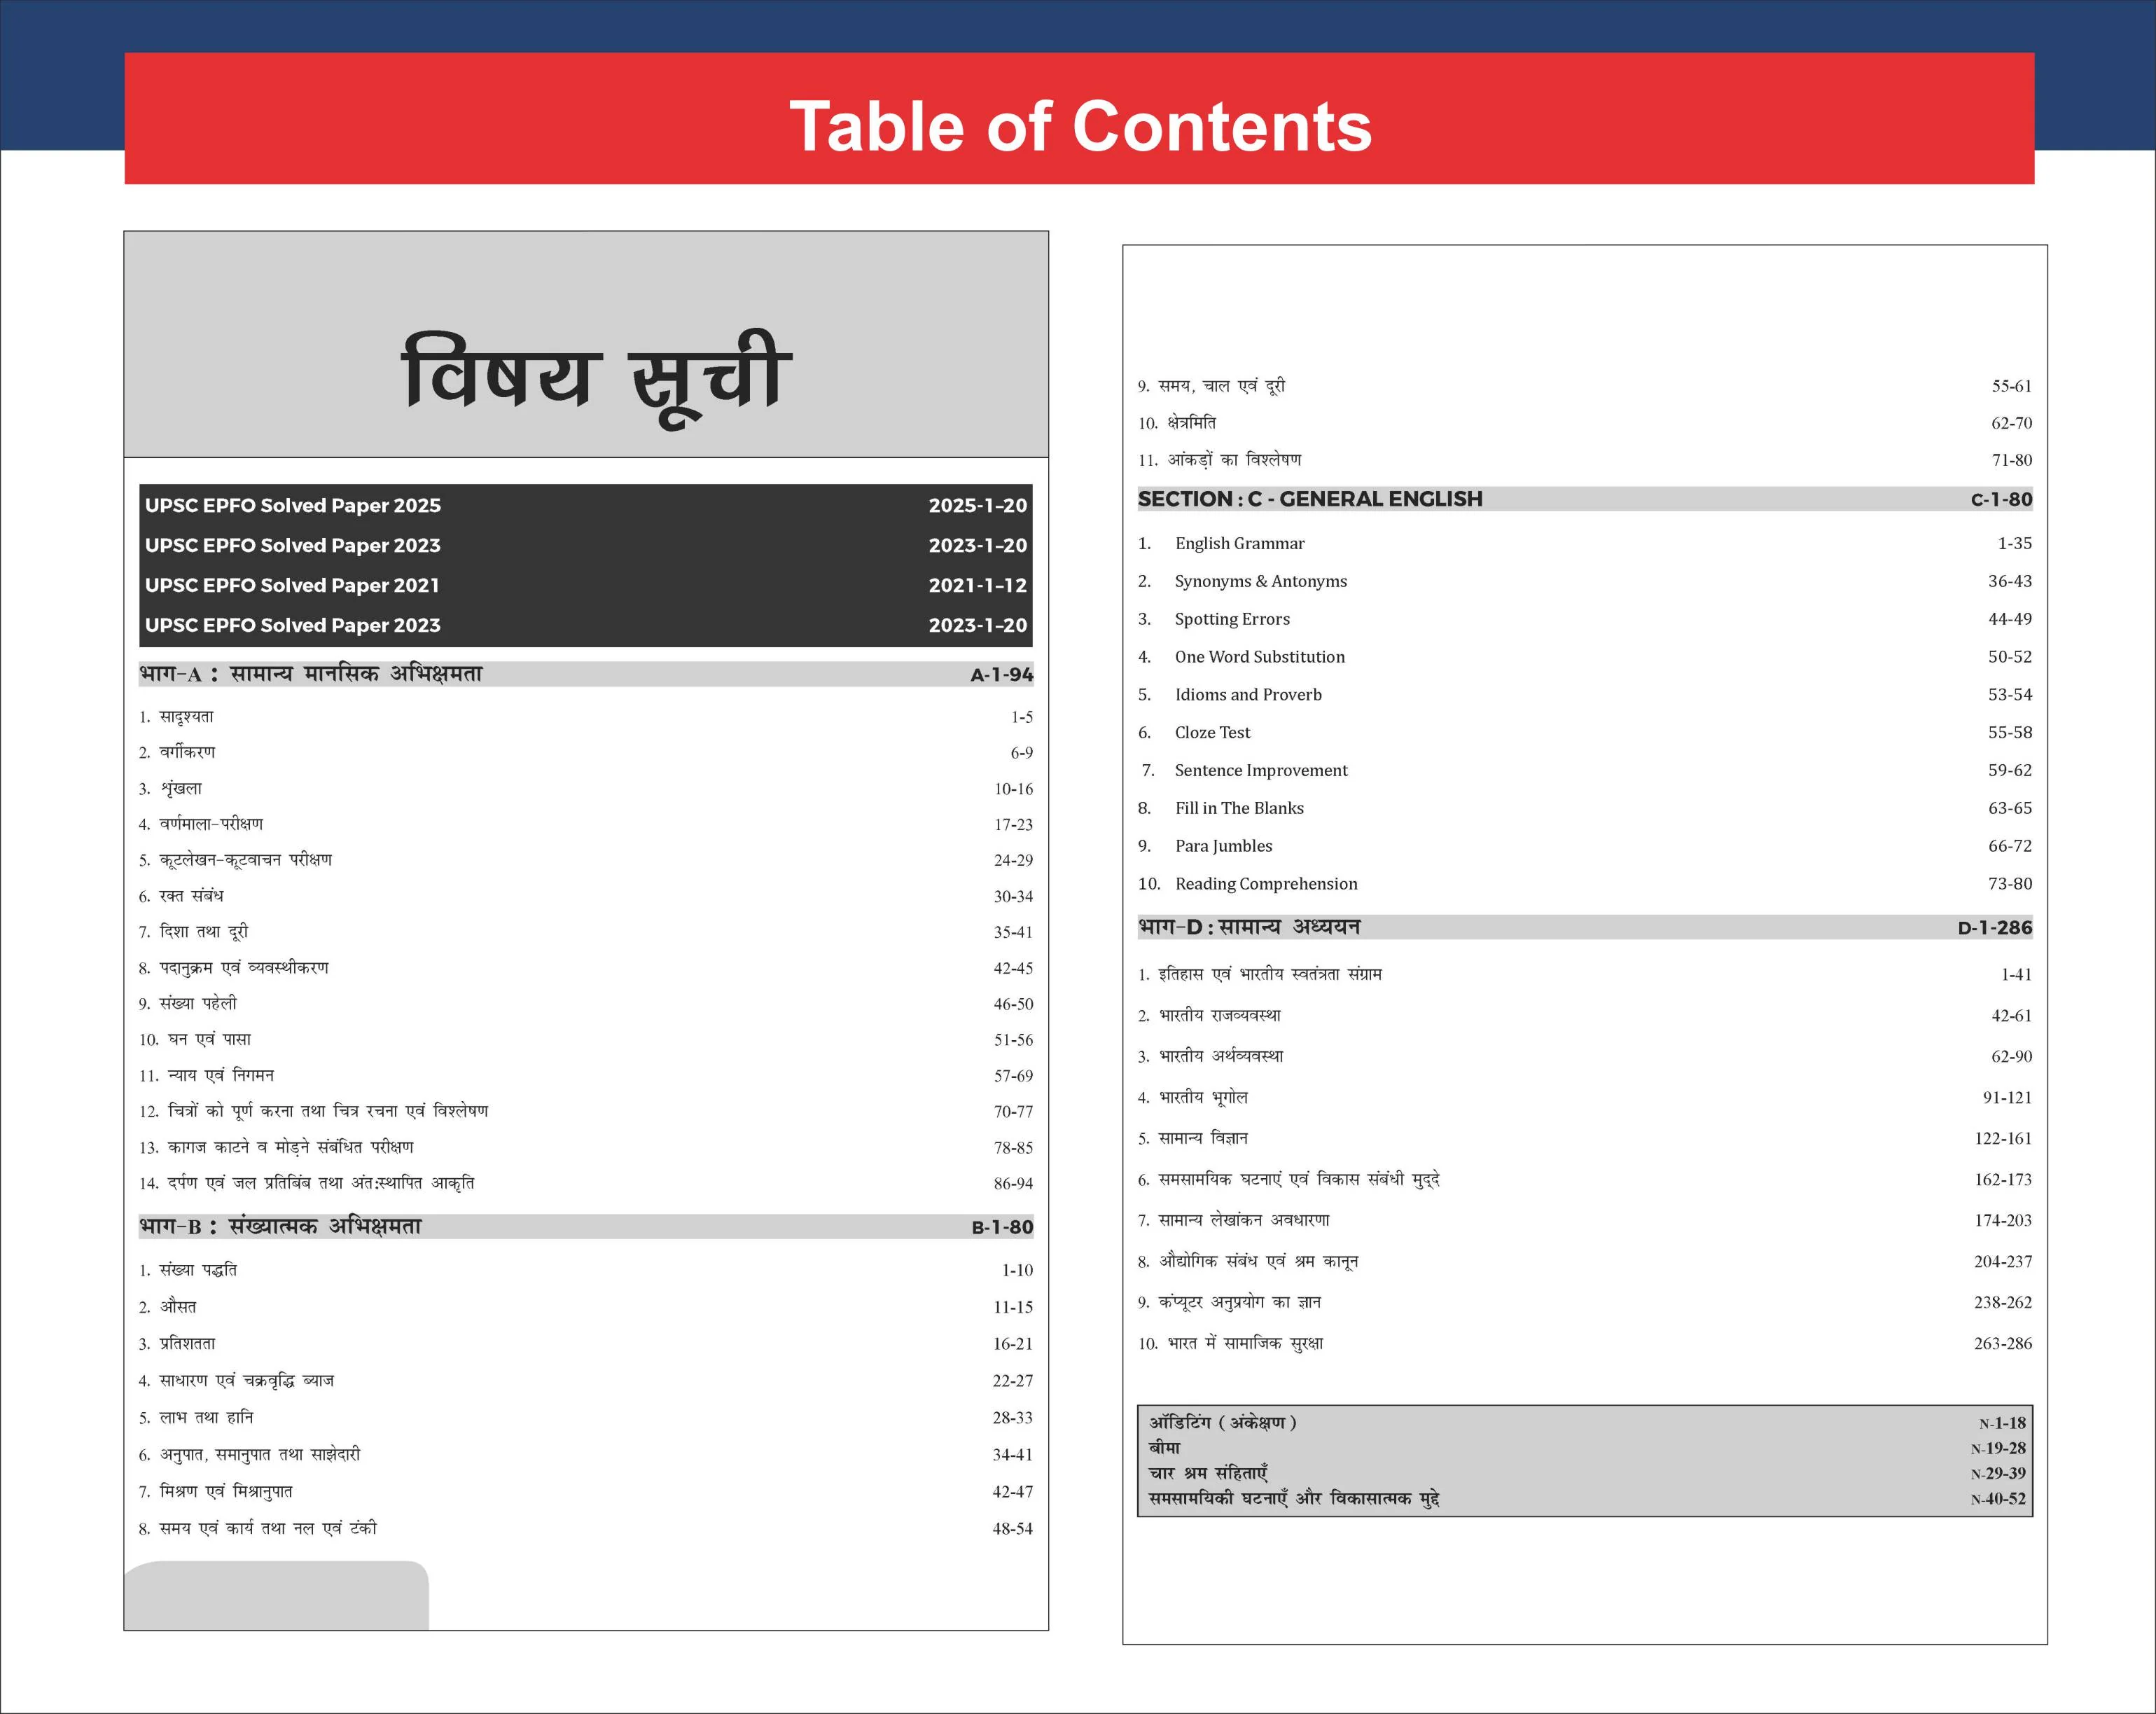Click page reference '2021-1-12'
The height and width of the screenshot is (1714, 2156).
click(977, 586)
